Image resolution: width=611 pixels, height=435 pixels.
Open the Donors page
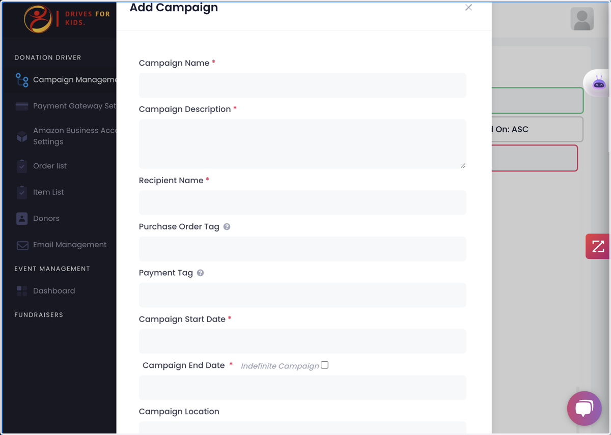pos(46,218)
